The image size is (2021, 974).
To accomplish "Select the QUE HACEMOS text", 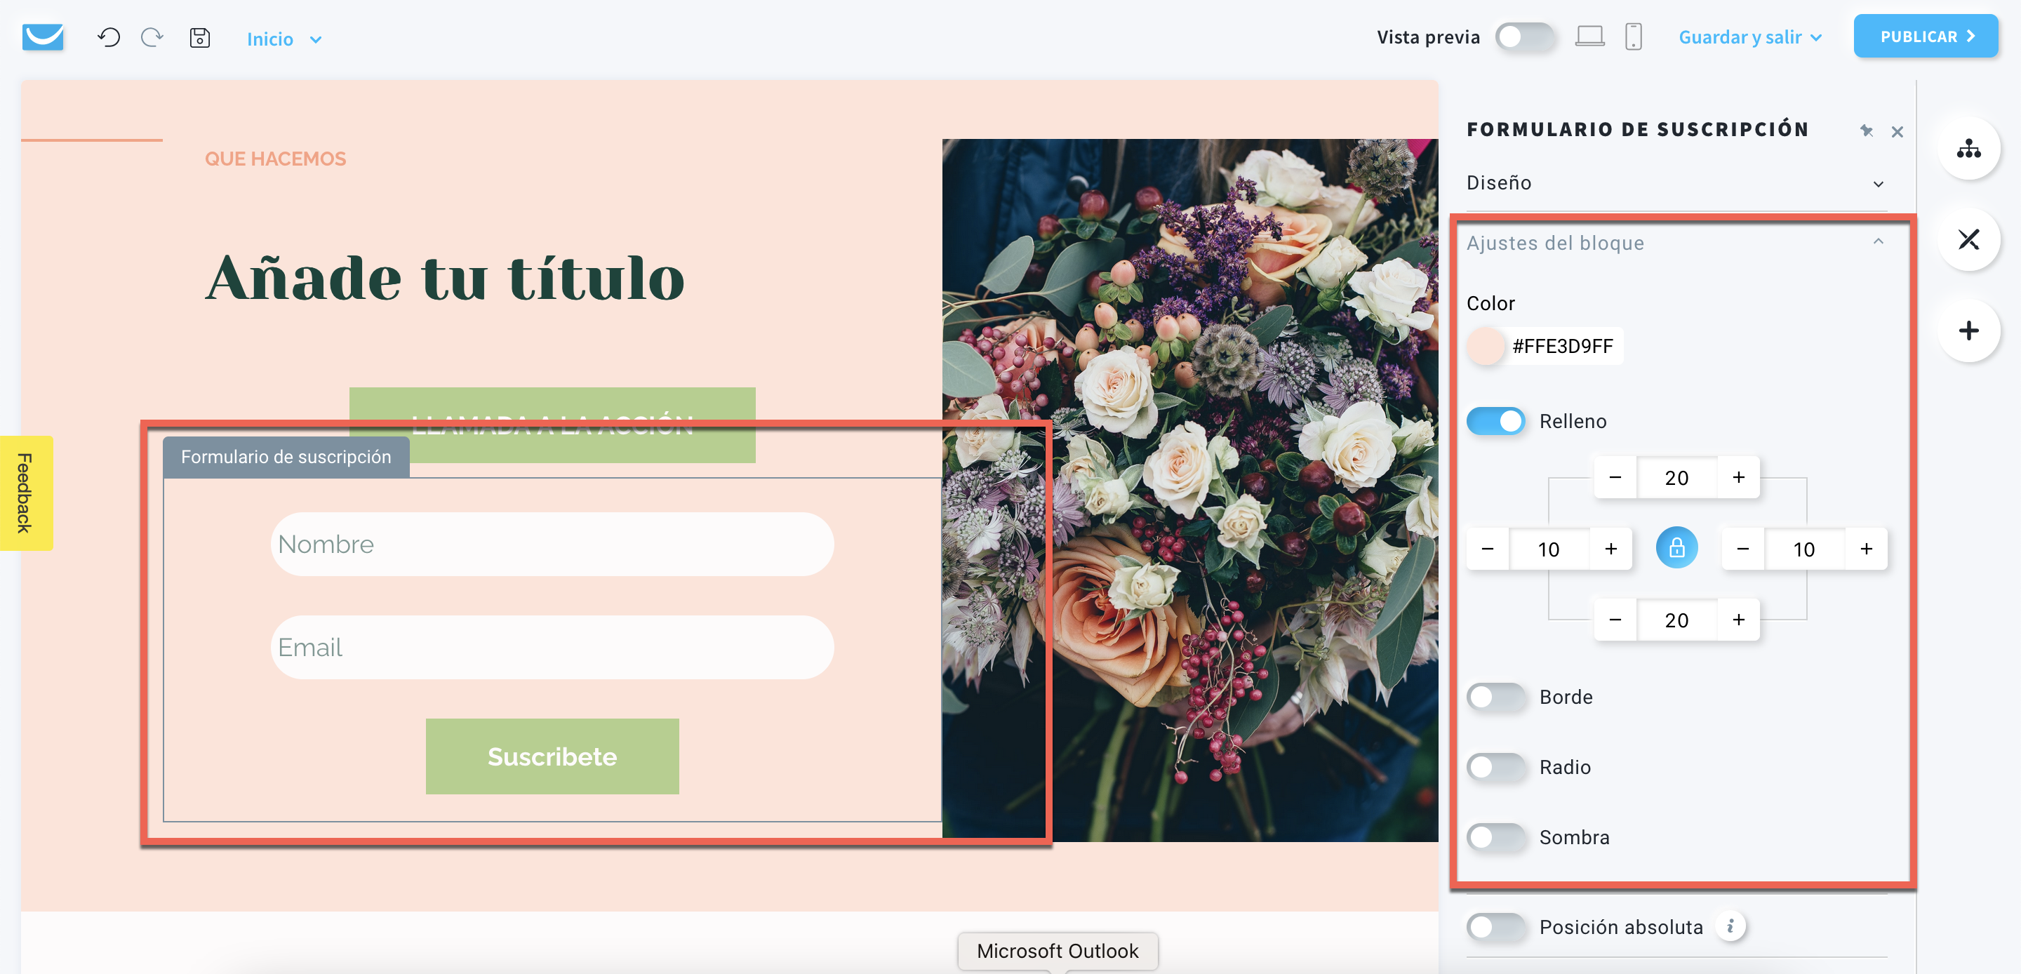I will [x=274, y=159].
